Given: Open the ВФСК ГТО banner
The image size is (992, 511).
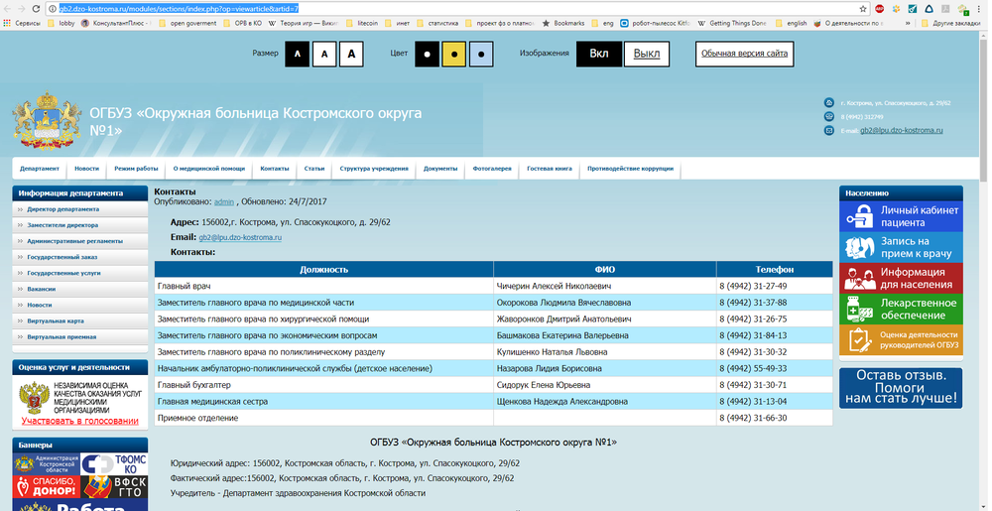Looking at the screenshot, I should pos(114,487).
